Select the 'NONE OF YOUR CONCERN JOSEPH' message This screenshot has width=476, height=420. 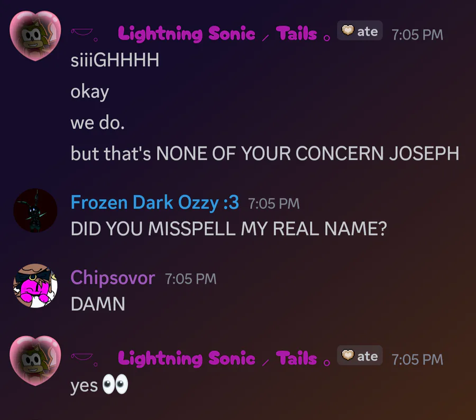265,153
